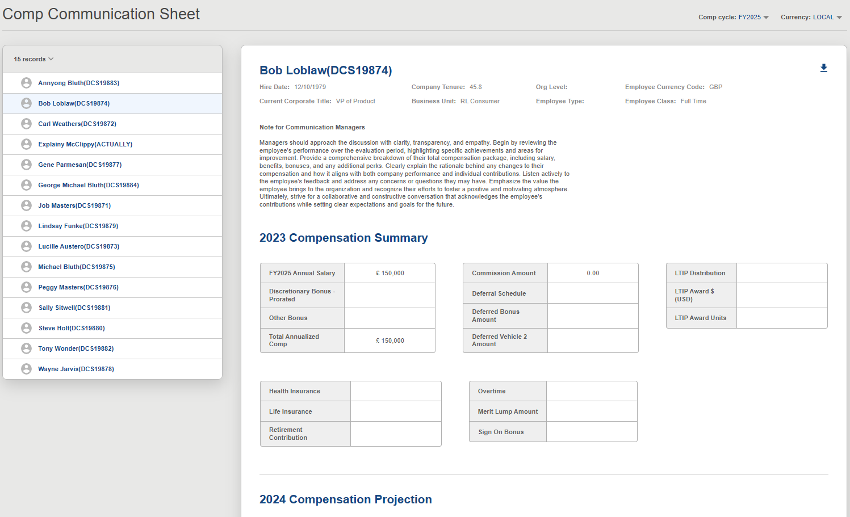Click the download sheet icon
850x517 pixels.
[824, 68]
